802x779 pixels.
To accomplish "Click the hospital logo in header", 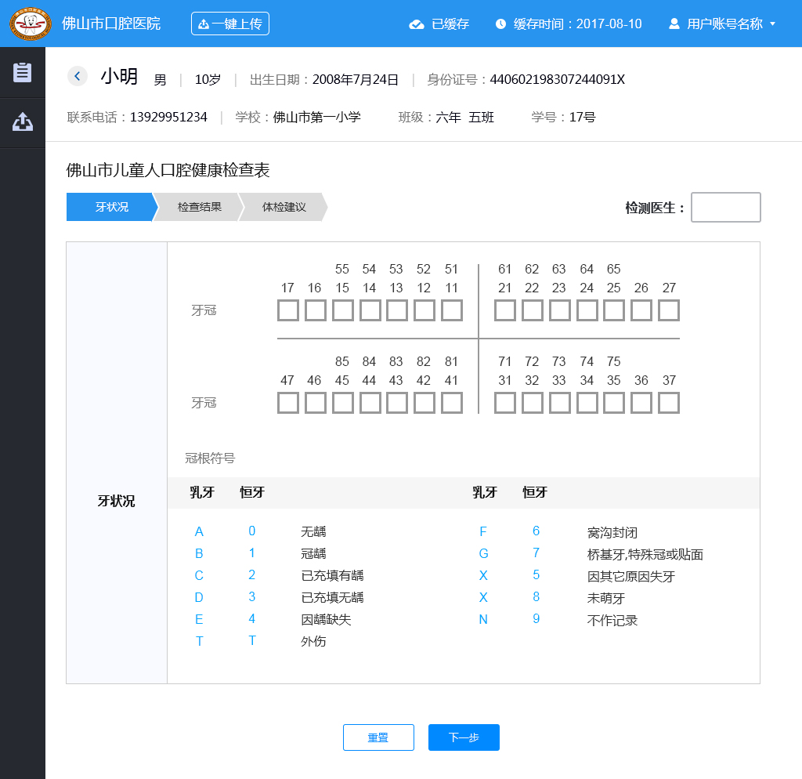I will tap(31, 24).
